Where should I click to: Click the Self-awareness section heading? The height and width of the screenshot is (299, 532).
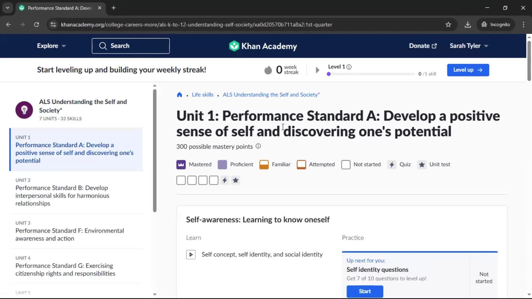258,220
